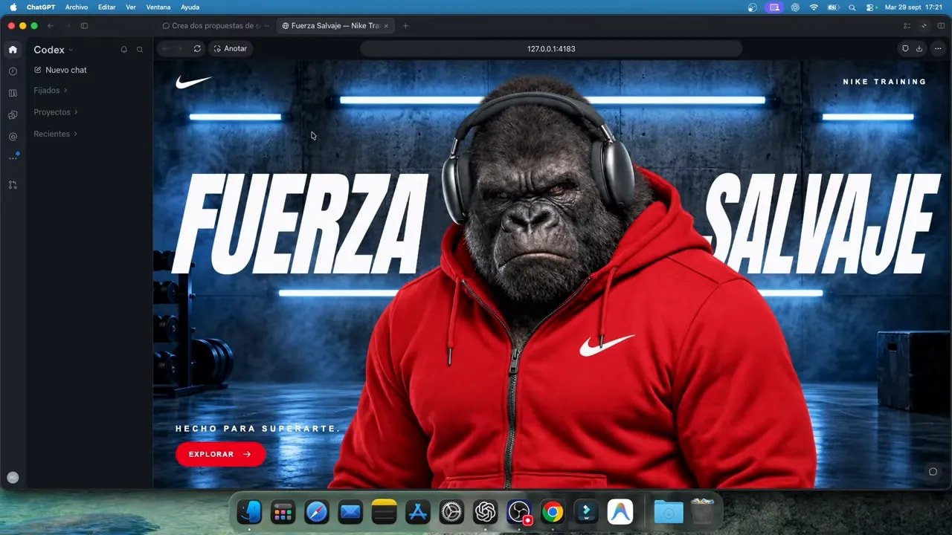This screenshot has height=535, width=952.
Task: Expand the Proyectos section
Action: [56, 112]
